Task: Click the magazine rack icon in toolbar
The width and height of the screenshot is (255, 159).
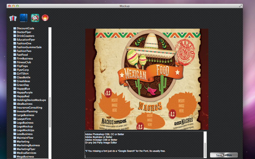Action: pos(13,18)
